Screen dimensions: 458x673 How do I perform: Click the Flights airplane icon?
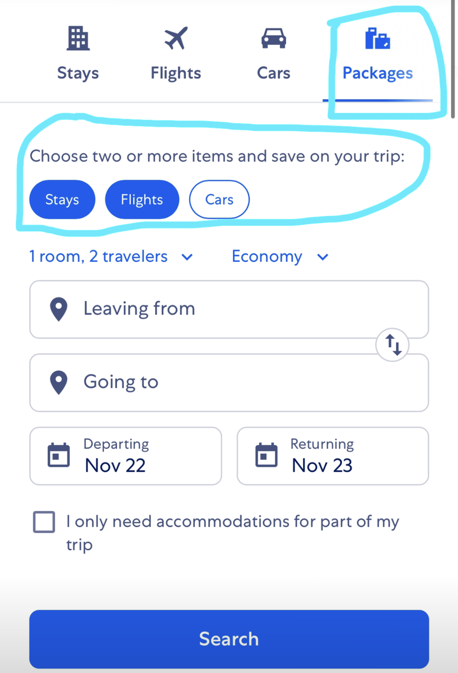[176, 38]
